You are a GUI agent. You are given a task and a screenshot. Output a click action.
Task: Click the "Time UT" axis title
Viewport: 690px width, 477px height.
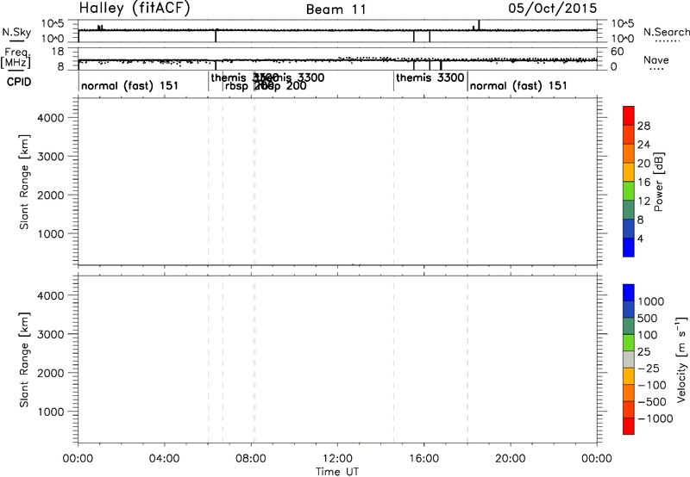[337, 472]
